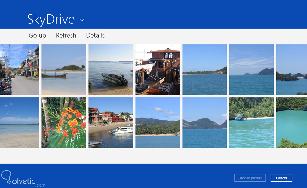The height and width of the screenshot is (188, 307).
Task: Select the orange flowers photo
Action: [x=64, y=123]
